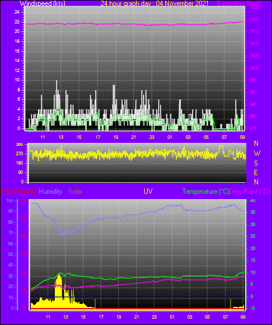The width and height of the screenshot is (272, 325).
Task: Click the yellow solar radiation peak
Action: coord(60,276)
